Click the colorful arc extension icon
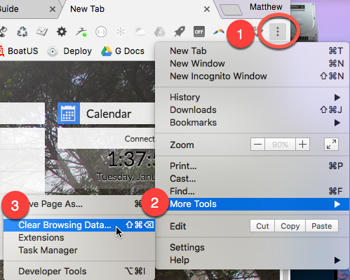 219,32
